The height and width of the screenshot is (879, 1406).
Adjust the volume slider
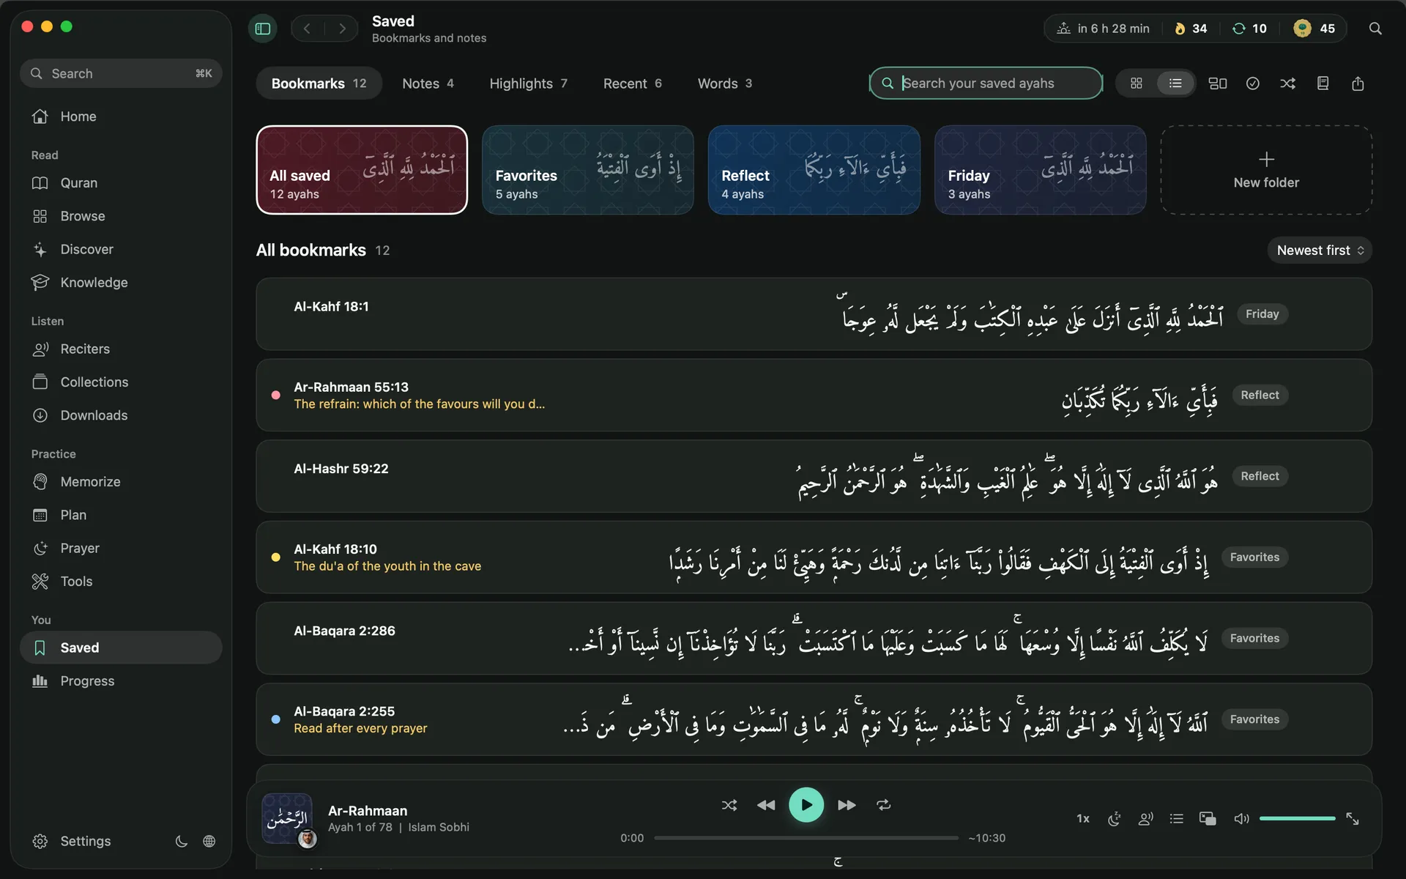[1298, 818]
